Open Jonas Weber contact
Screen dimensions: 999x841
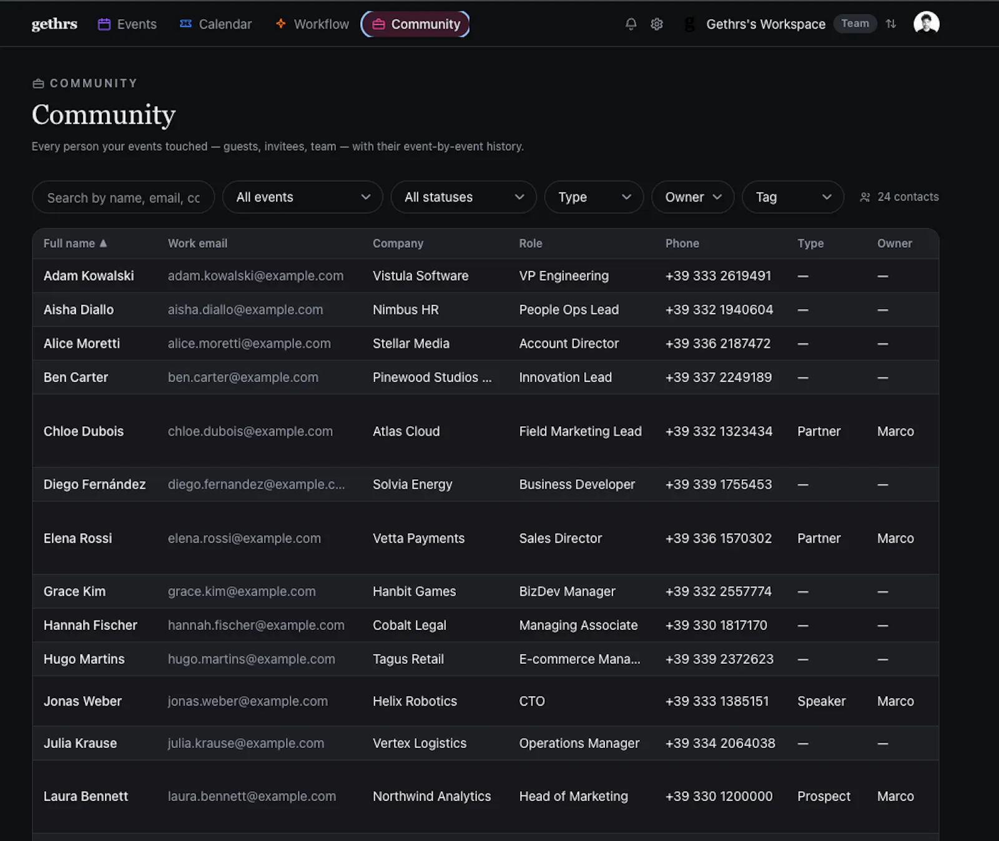(x=486, y=701)
